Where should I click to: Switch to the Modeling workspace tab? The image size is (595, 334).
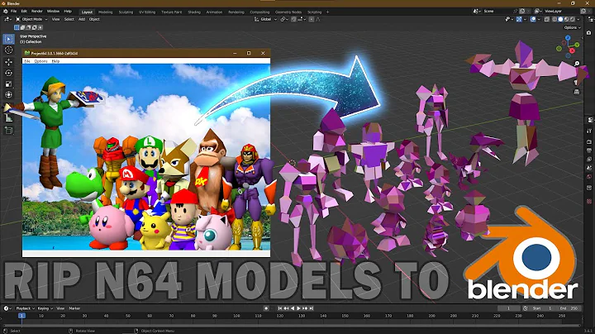pyautogui.click(x=106, y=12)
